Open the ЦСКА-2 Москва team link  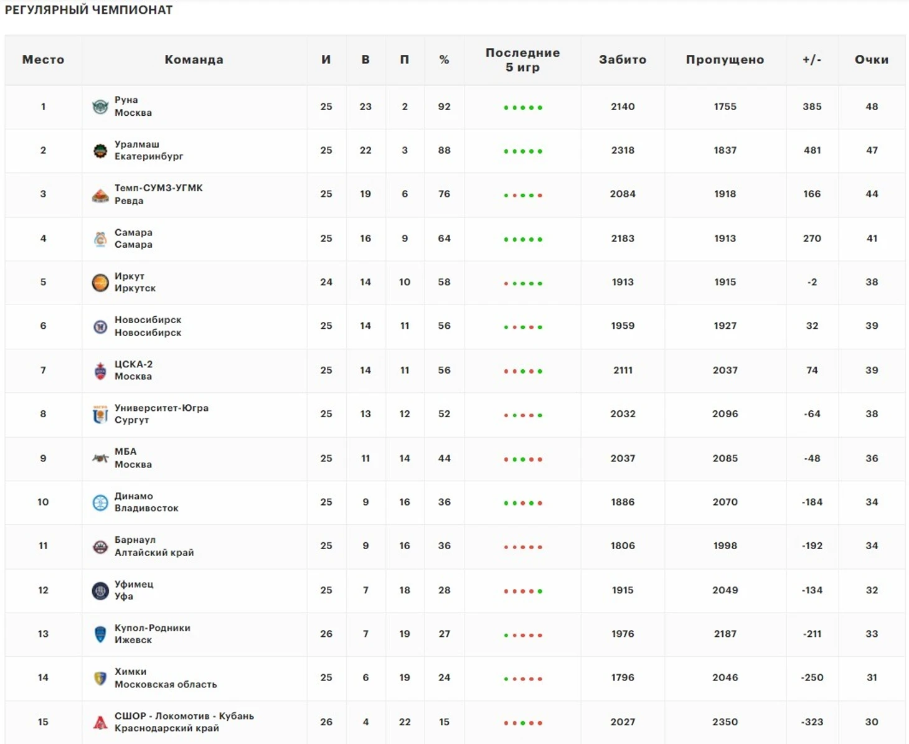[x=133, y=370]
